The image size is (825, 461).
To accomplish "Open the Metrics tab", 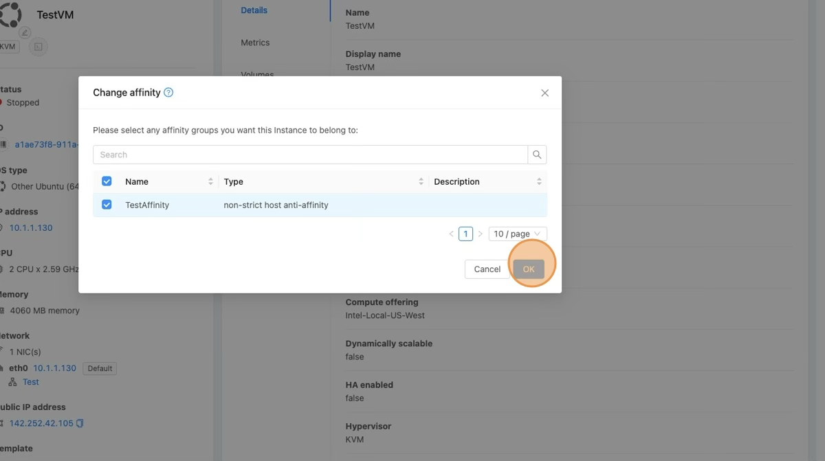I will [x=255, y=43].
